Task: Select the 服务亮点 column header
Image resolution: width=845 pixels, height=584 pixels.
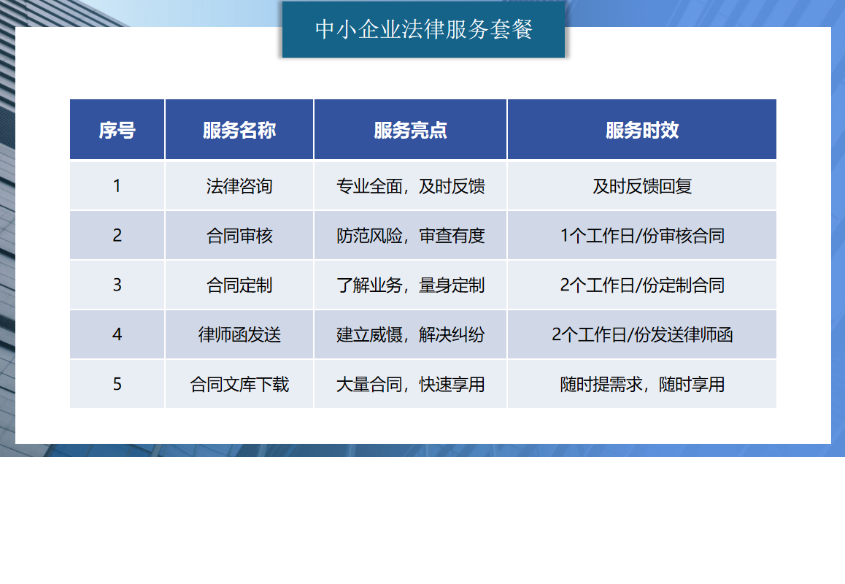Action: click(x=410, y=130)
